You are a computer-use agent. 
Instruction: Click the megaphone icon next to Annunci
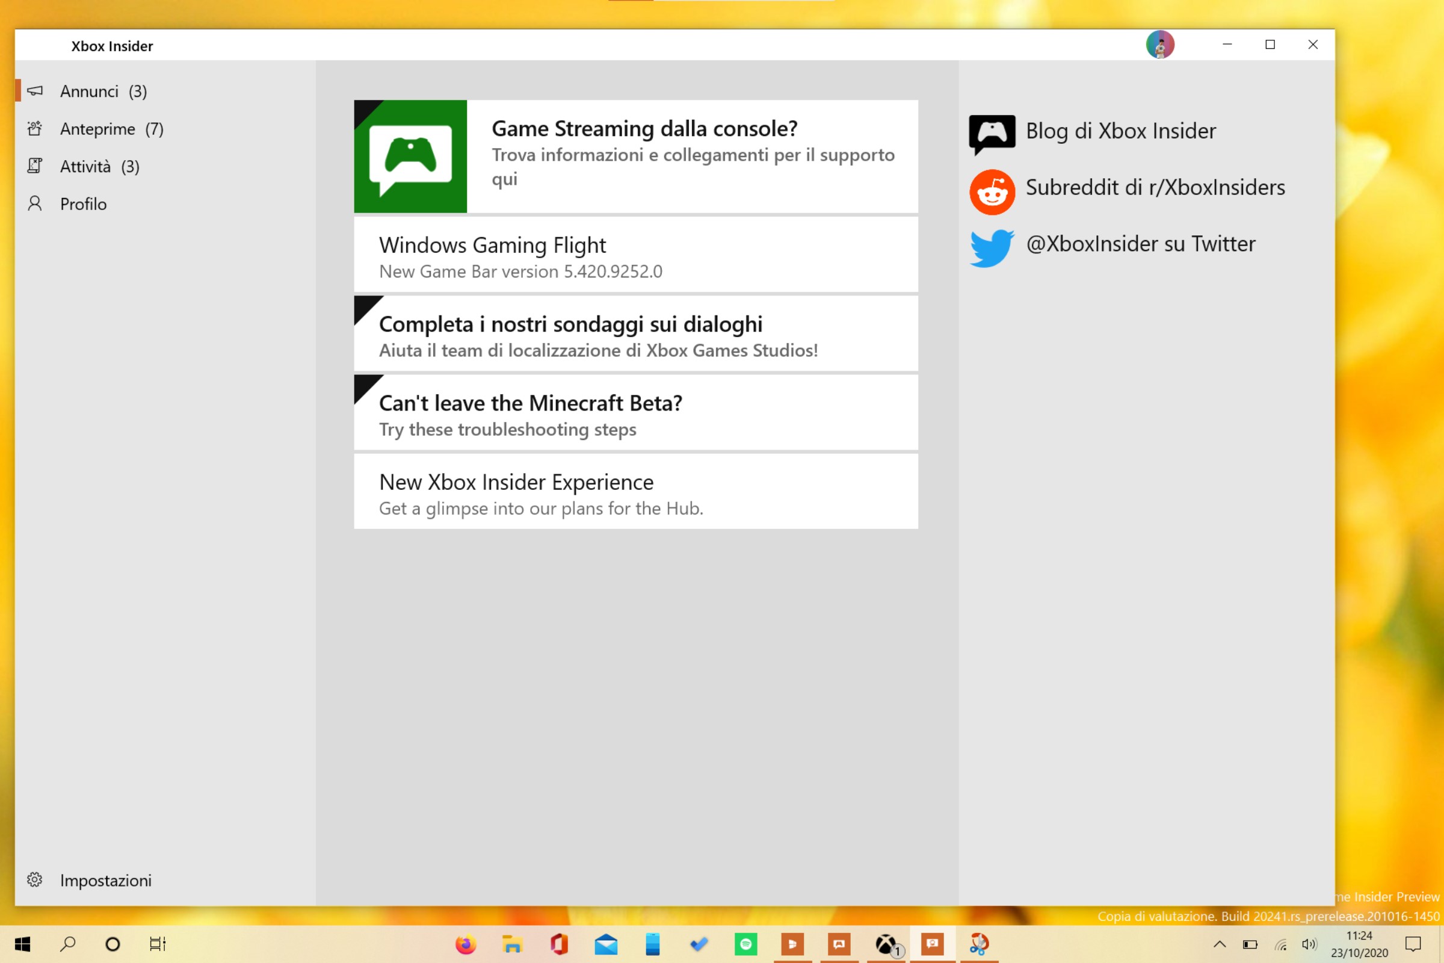[35, 91]
